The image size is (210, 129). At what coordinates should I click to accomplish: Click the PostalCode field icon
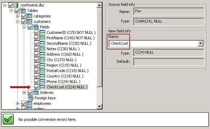click(x=43, y=71)
